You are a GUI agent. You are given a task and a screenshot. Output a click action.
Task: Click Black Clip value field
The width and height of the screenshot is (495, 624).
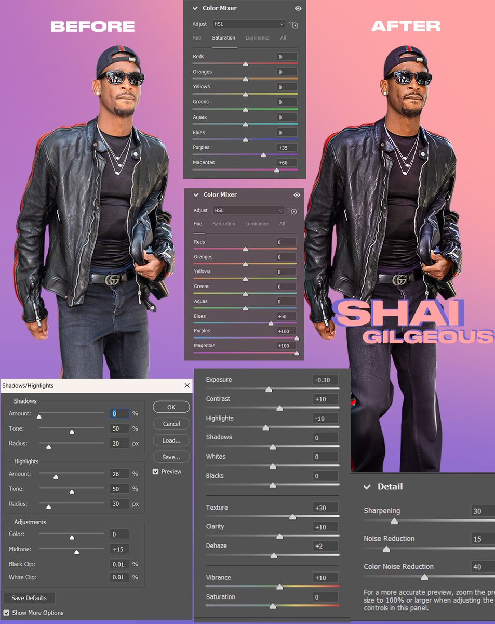[119, 564]
